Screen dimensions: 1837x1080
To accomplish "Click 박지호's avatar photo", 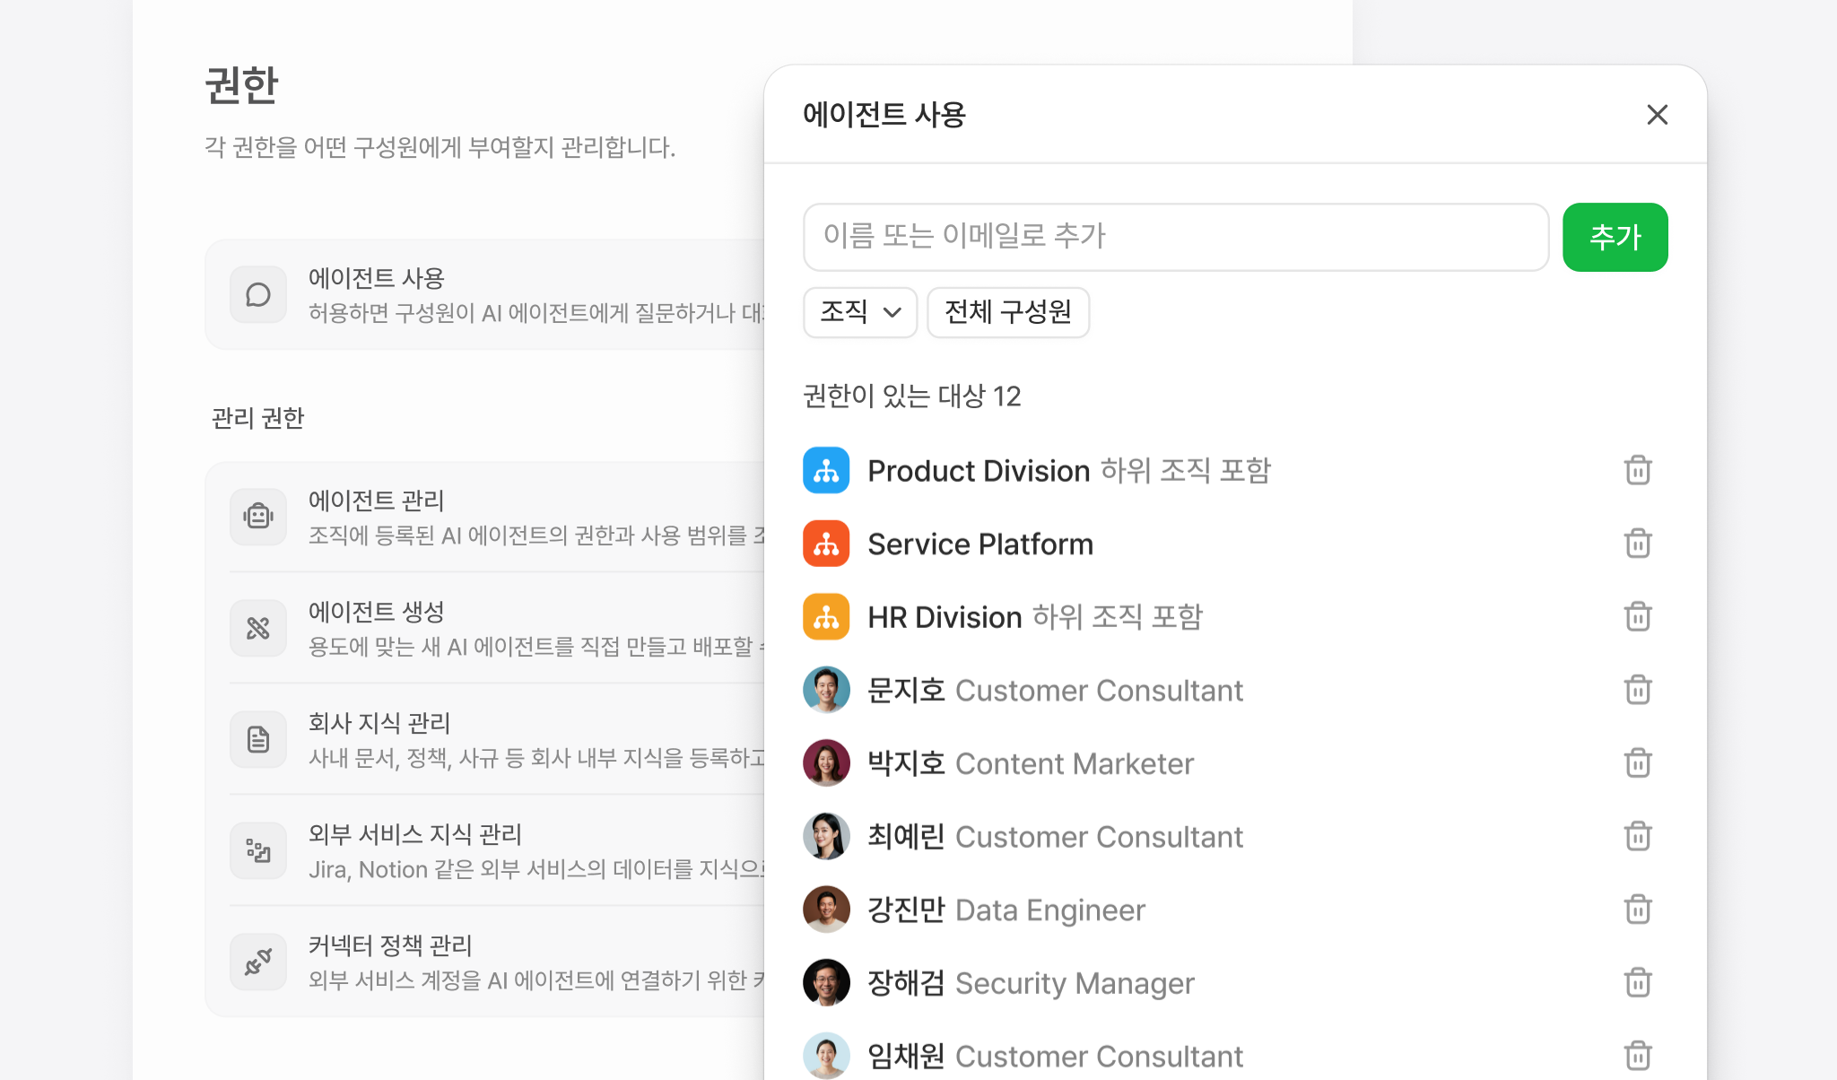I will 826,763.
